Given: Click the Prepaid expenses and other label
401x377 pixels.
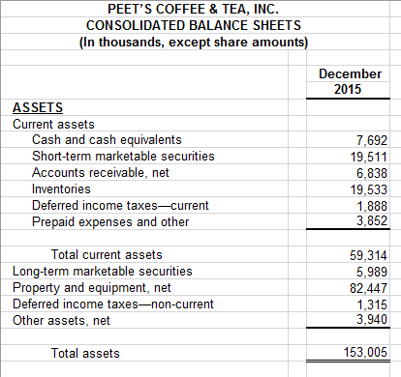Looking at the screenshot, I should [110, 221].
